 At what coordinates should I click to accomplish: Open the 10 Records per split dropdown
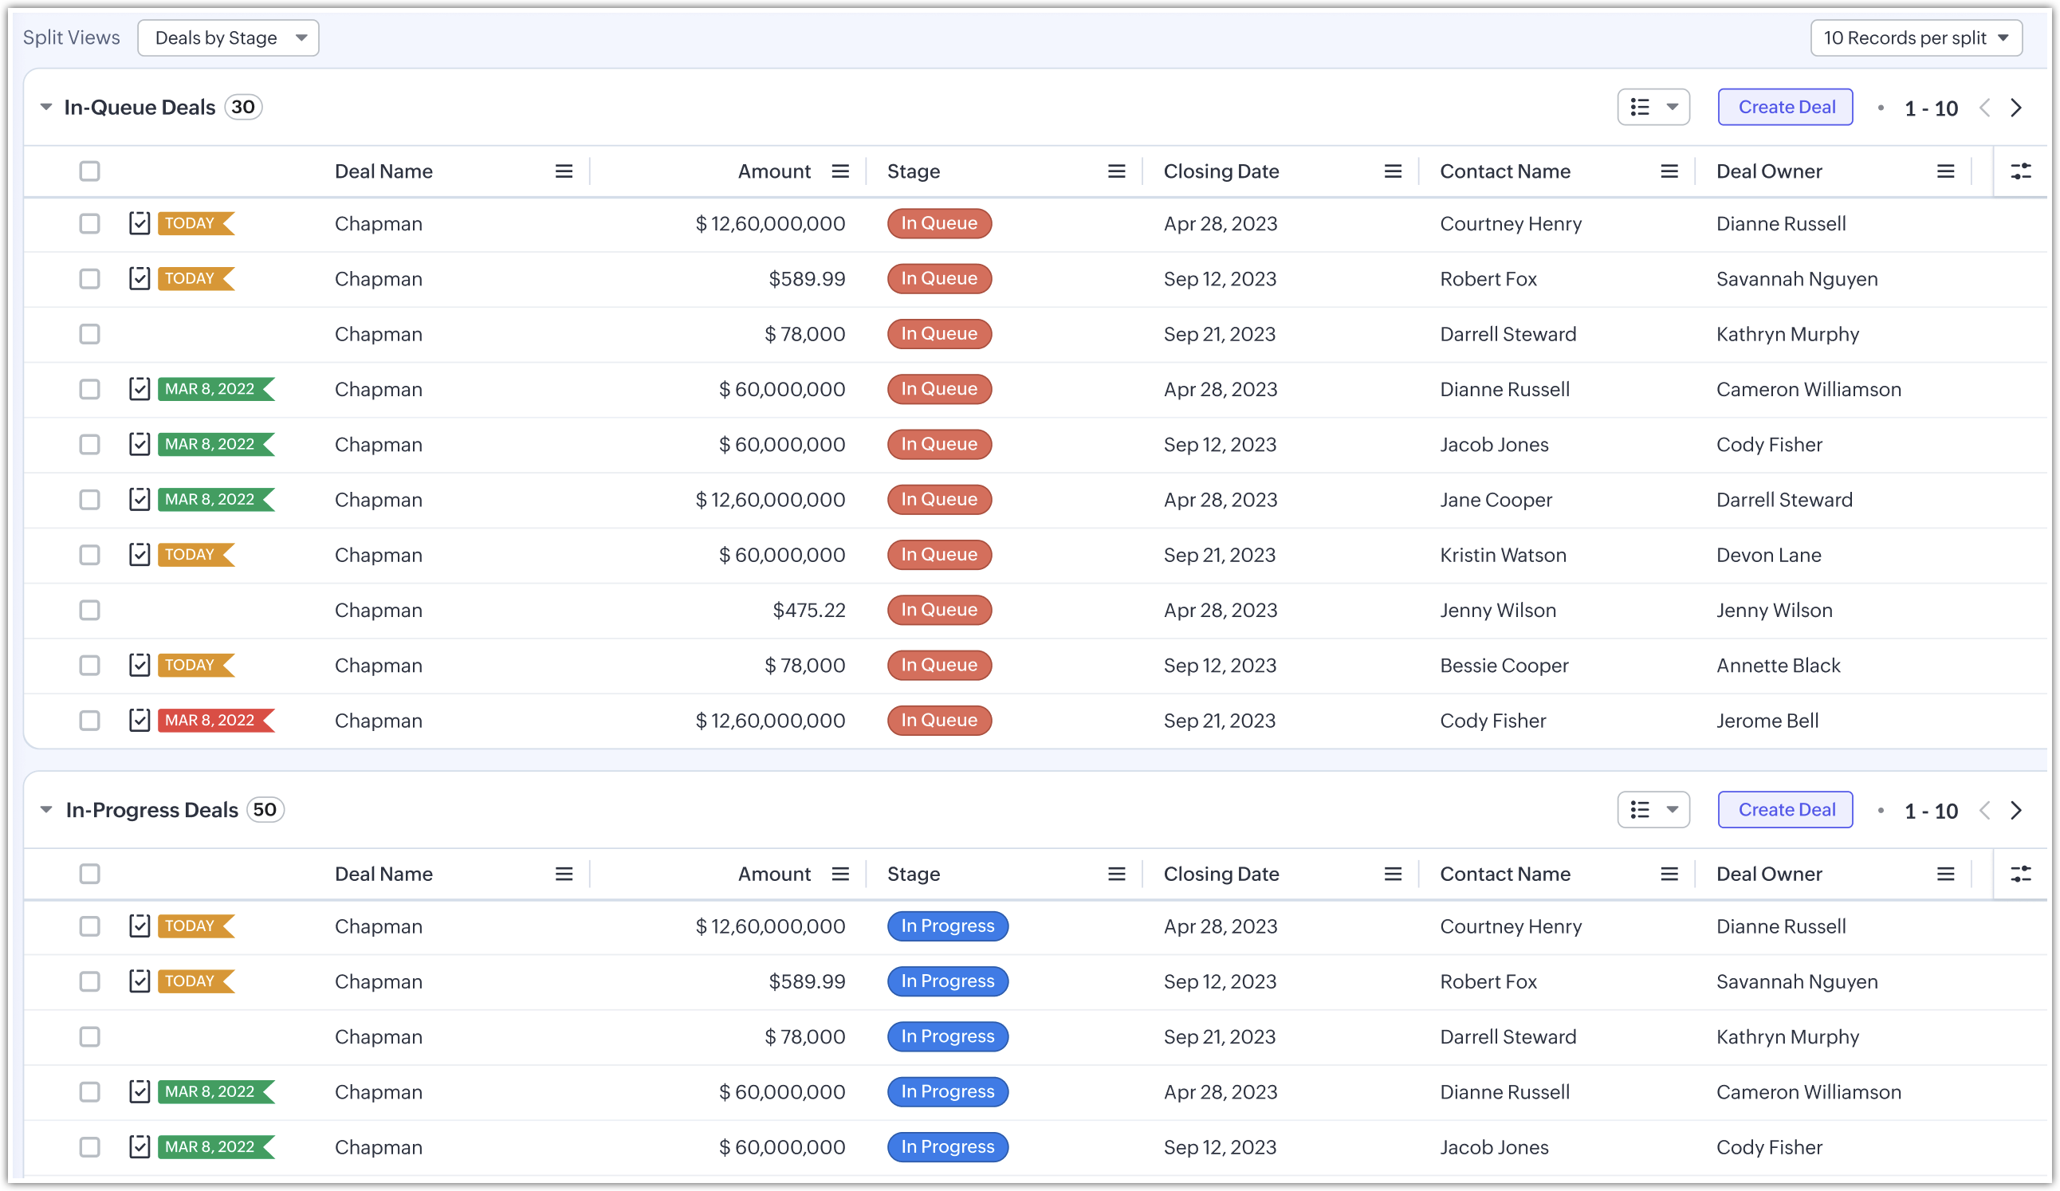click(1916, 37)
